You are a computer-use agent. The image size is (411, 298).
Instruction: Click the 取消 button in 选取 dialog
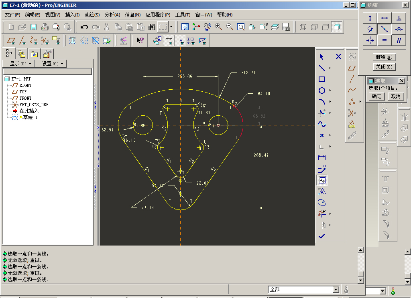[396, 96]
